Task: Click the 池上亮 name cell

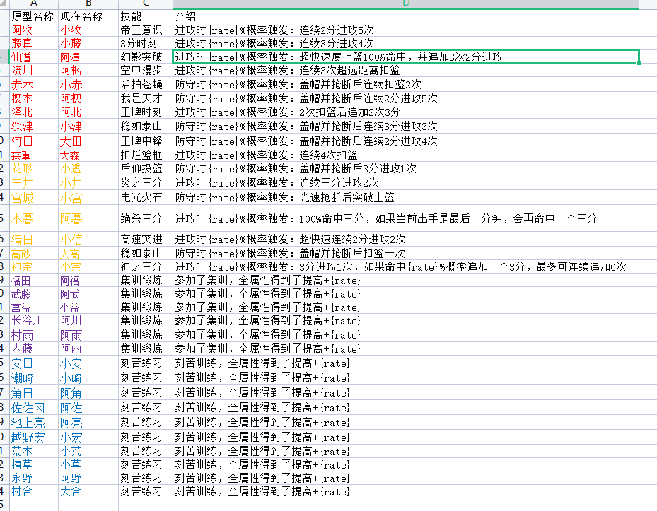Action: click(34, 423)
